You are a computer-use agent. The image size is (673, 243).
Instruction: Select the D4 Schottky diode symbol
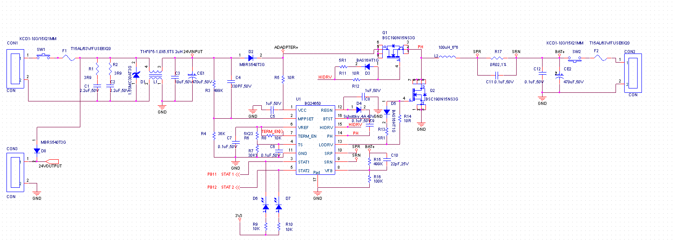pyautogui.click(x=359, y=110)
